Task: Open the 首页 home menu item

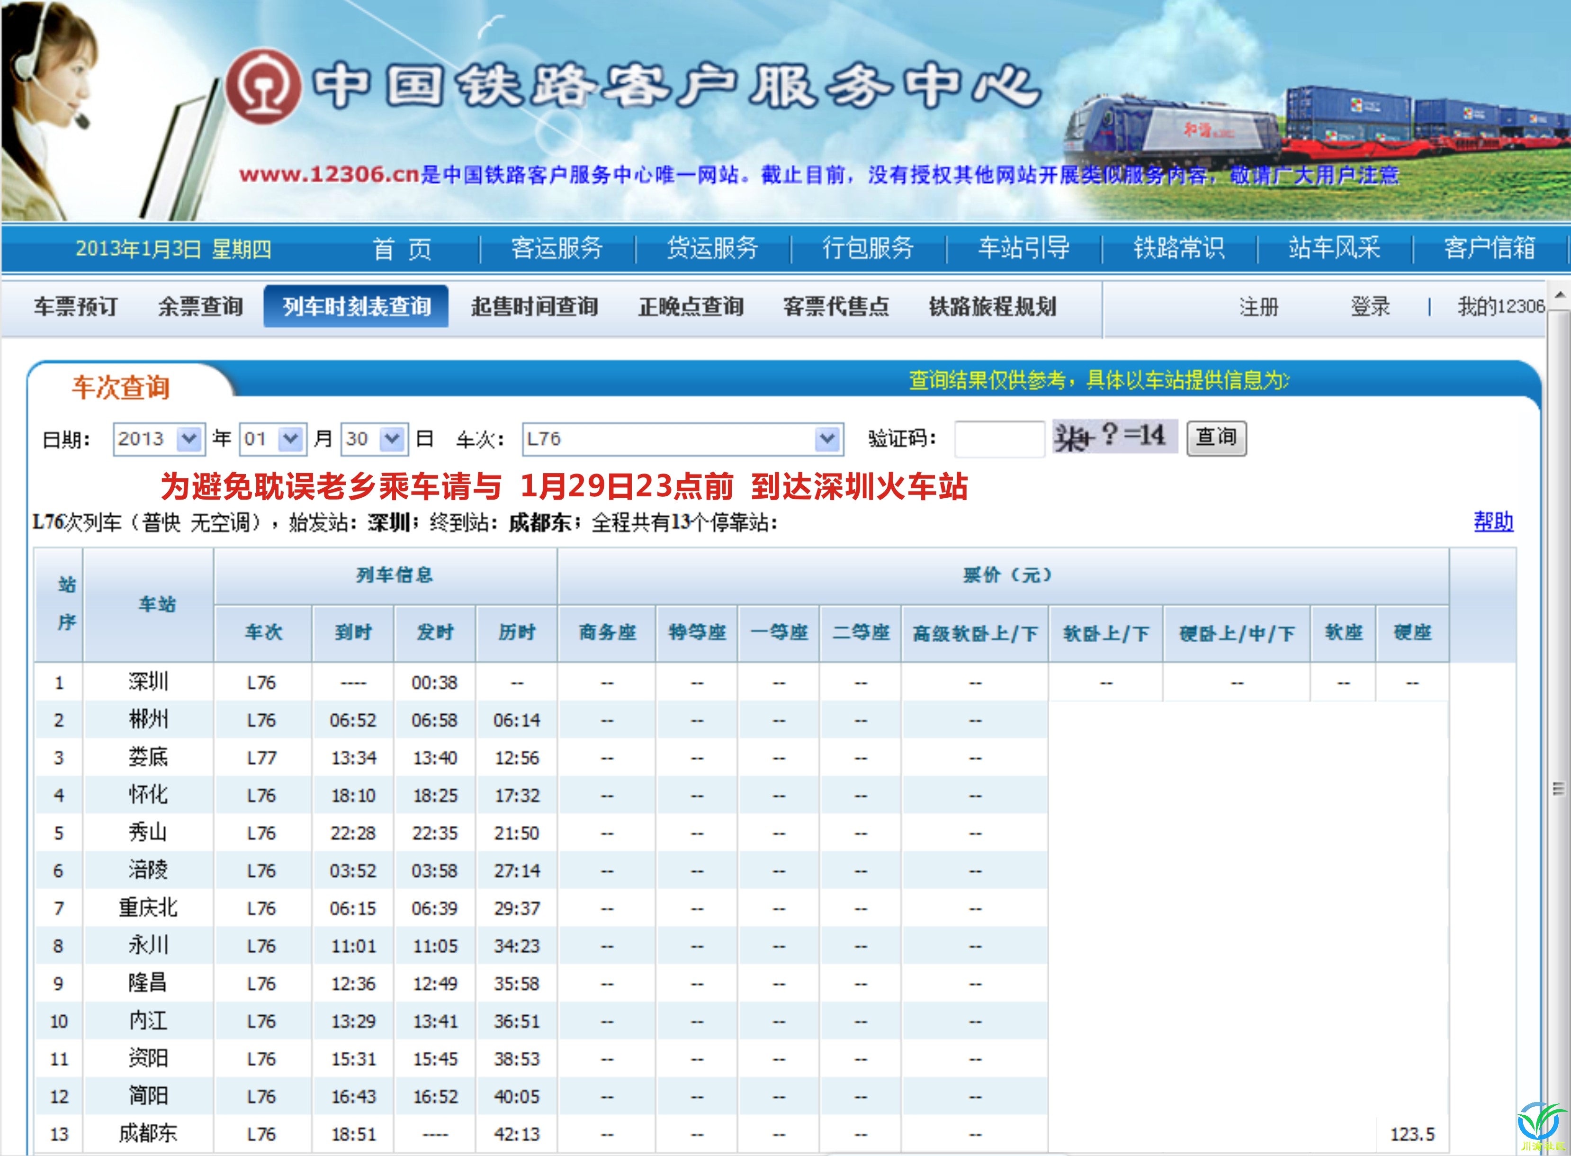Action: [x=402, y=249]
